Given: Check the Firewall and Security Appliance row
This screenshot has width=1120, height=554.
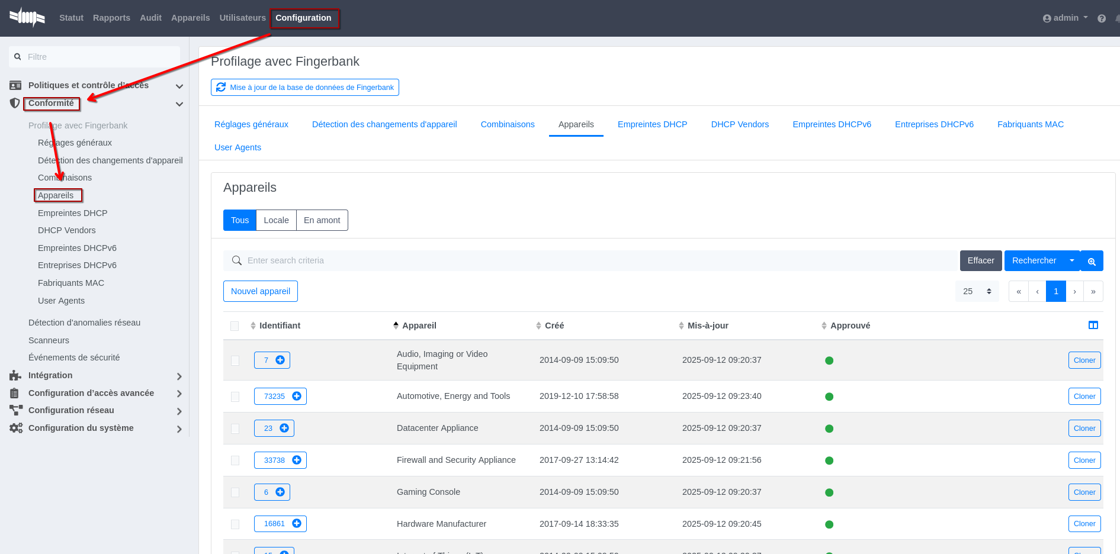Looking at the screenshot, I should (235, 460).
